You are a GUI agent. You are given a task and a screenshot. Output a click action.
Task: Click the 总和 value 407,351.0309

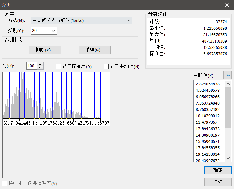(214, 41)
